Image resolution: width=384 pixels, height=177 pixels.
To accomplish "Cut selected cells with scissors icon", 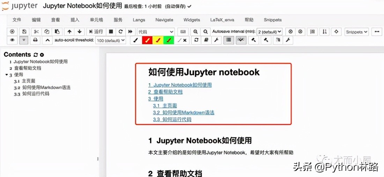I will [36, 32].
